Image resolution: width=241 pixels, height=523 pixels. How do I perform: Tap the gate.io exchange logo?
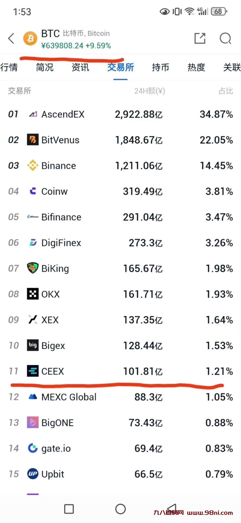pyautogui.click(x=33, y=448)
